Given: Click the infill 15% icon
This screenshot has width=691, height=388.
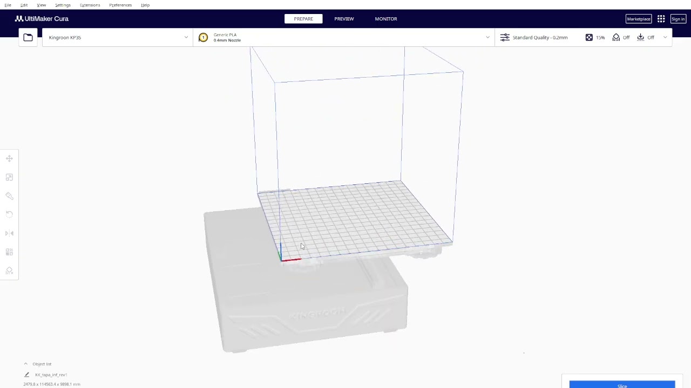Looking at the screenshot, I should 589,37.
